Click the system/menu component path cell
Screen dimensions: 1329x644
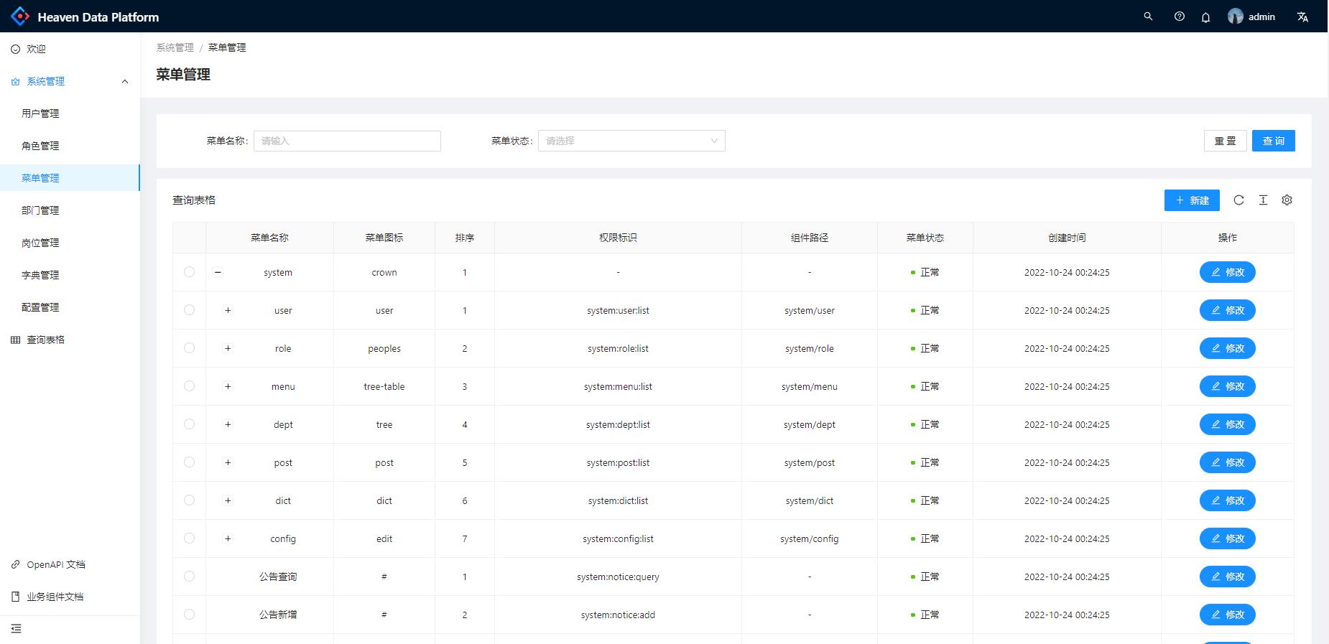coord(810,386)
